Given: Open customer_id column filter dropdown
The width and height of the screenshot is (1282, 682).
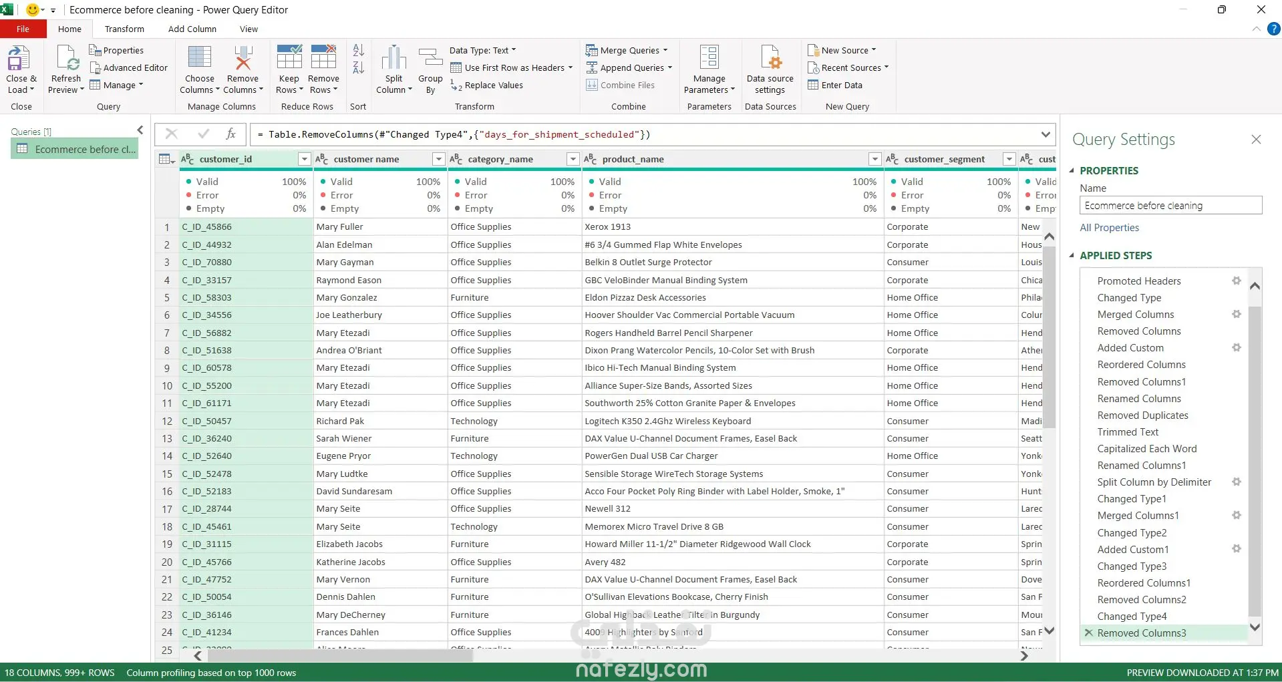Looking at the screenshot, I should coord(304,159).
